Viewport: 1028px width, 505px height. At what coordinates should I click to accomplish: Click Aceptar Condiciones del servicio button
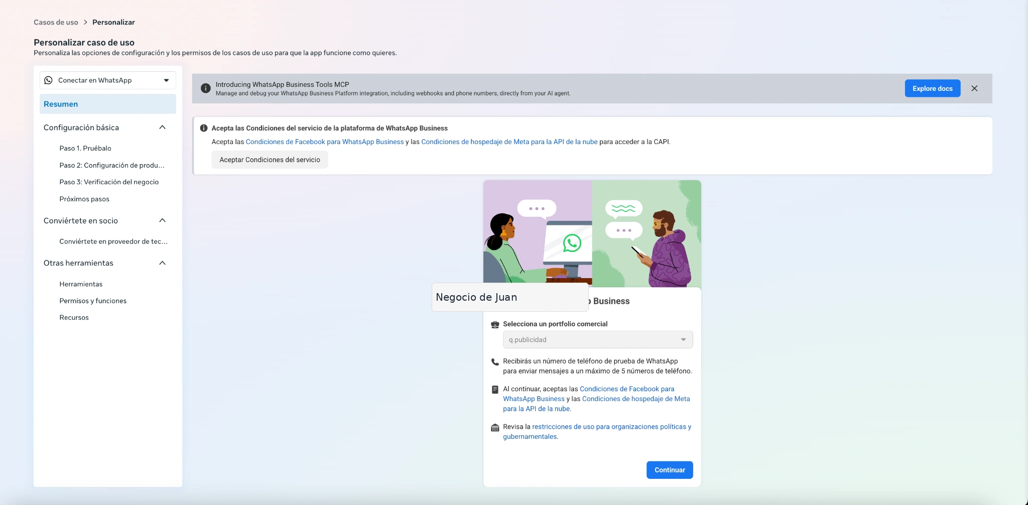270,160
